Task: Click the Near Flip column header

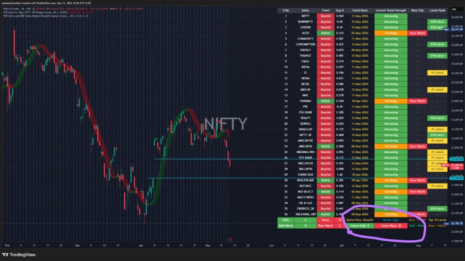Action: click(x=417, y=10)
